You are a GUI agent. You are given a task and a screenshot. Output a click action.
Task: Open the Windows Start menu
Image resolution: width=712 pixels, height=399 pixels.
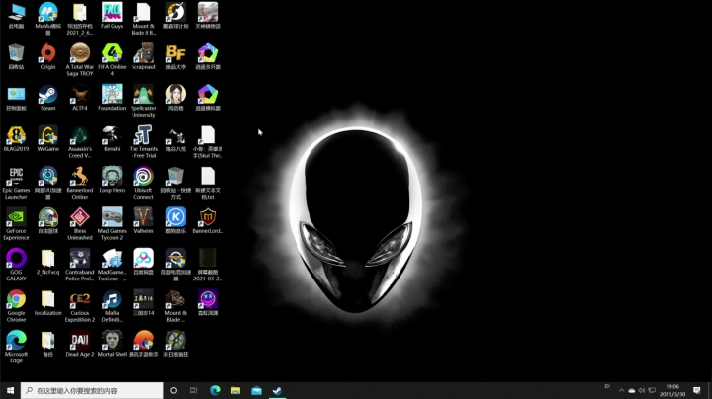pyautogui.click(x=10, y=390)
